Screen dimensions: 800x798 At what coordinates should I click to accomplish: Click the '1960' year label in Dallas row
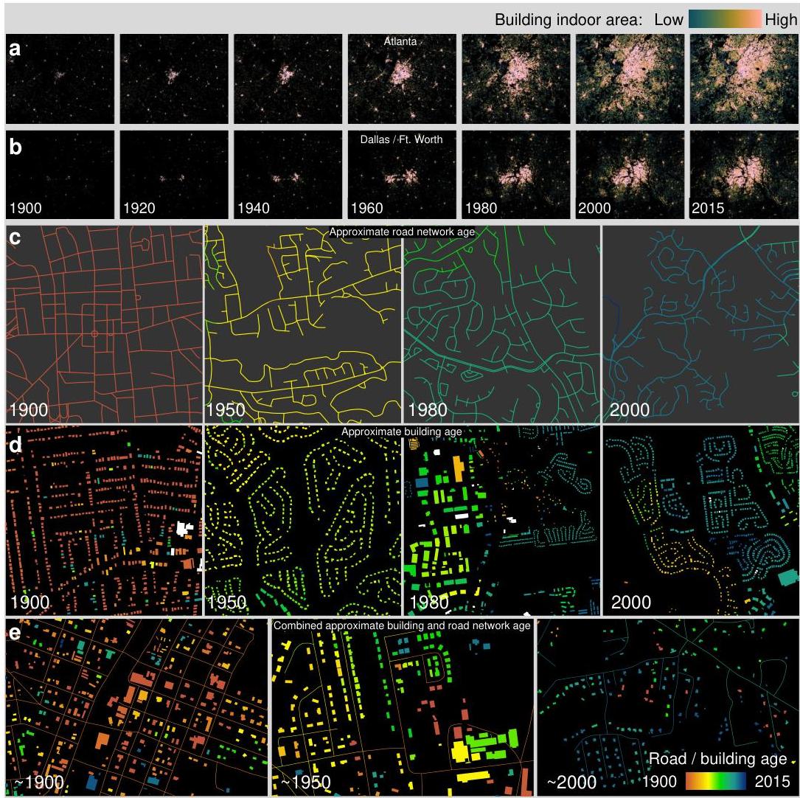coord(367,208)
